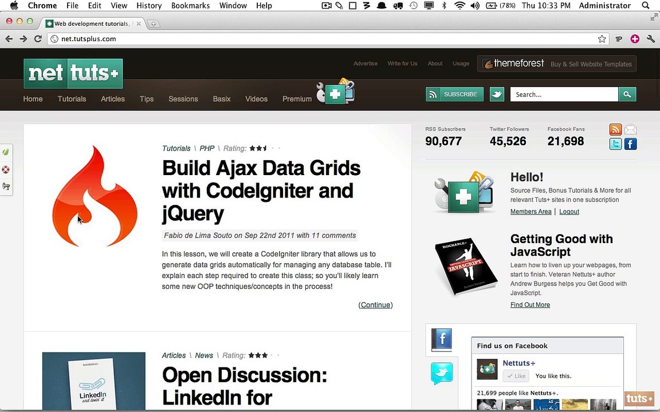Open Build Ajax Data Grids article title
Viewport: 660px width, 412px height.
(x=261, y=191)
